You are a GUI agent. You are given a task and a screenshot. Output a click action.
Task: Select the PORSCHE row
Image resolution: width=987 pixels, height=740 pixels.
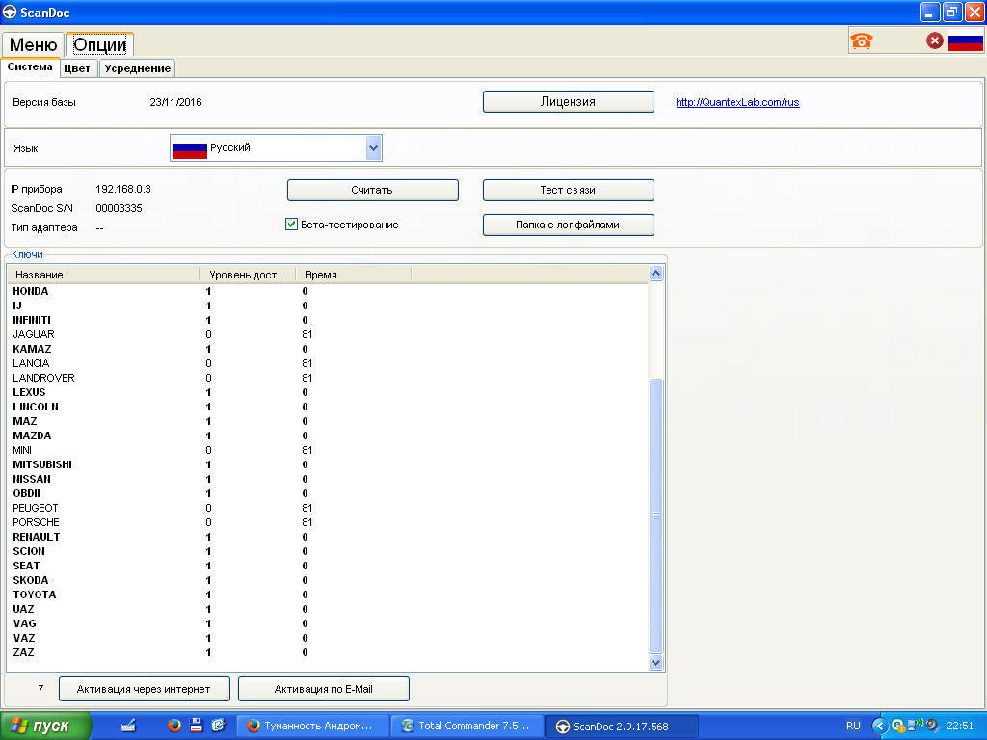(x=328, y=523)
